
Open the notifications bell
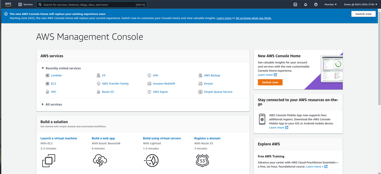coord(305,4)
